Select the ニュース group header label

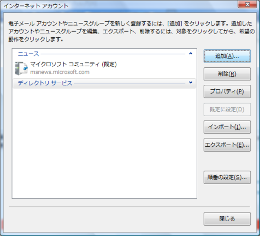coord(28,54)
